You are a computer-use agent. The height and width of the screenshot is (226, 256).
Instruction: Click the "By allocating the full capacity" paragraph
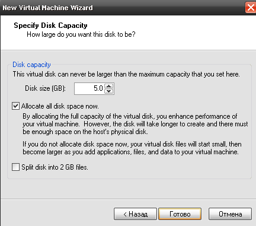135,124
